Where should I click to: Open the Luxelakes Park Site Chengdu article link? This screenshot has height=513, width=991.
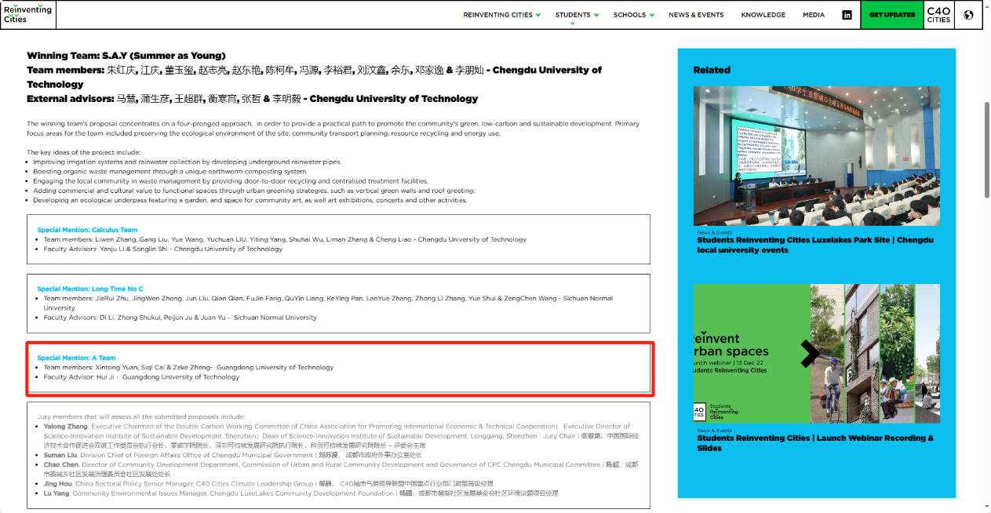tap(814, 245)
